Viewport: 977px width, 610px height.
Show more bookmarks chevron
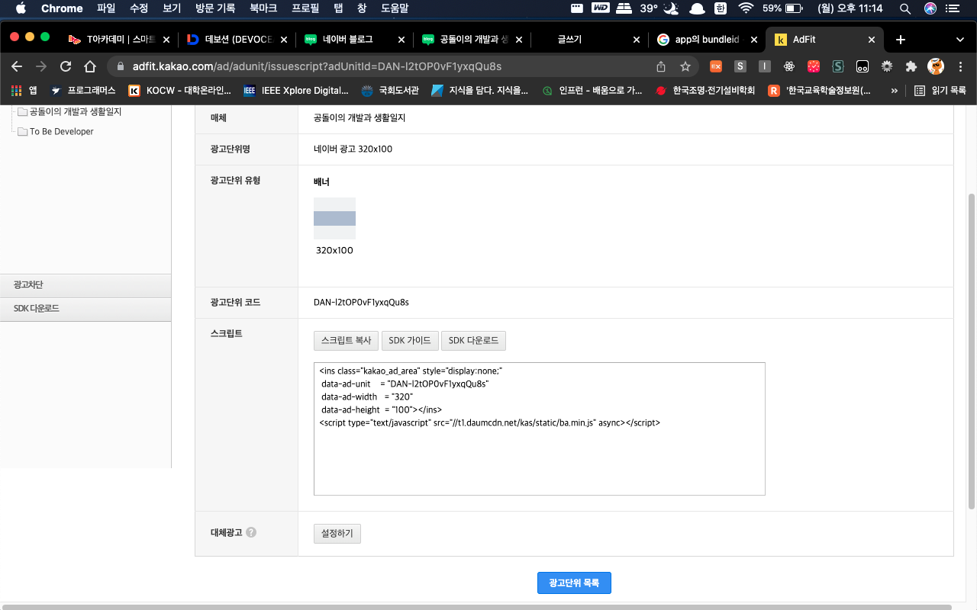pyautogui.click(x=895, y=90)
